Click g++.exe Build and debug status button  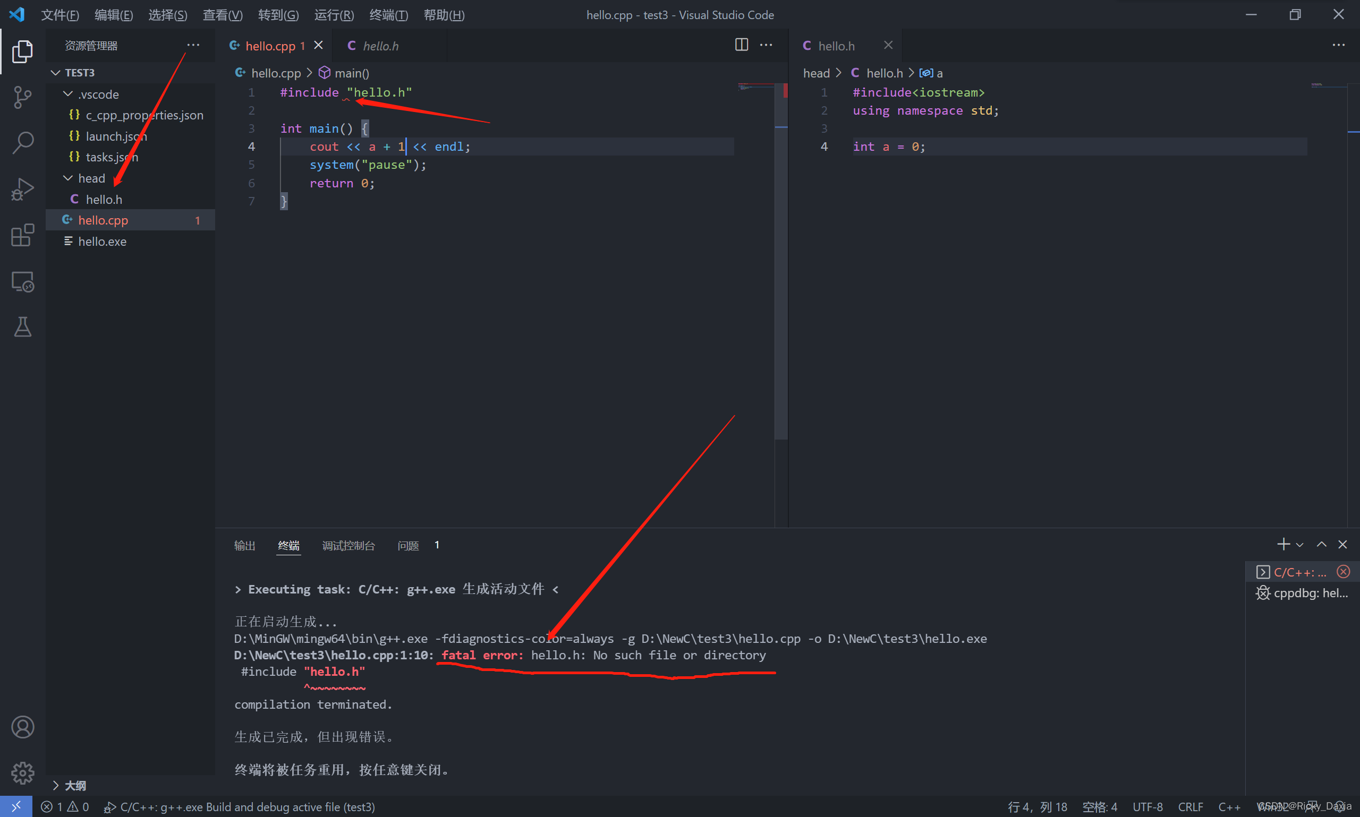tap(240, 807)
